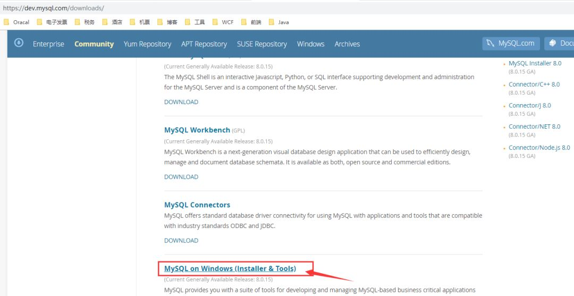Click the download circle icon in navigation bar

[19, 43]
